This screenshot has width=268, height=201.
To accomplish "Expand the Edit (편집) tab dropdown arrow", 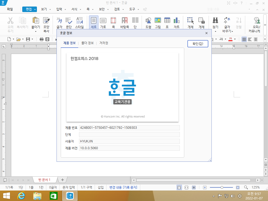I will [x=35, y=9].
